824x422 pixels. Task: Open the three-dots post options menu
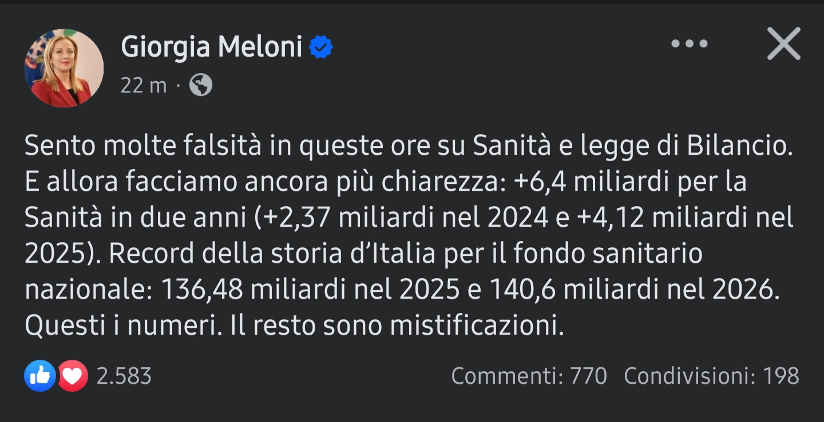(x=689, y=44)
